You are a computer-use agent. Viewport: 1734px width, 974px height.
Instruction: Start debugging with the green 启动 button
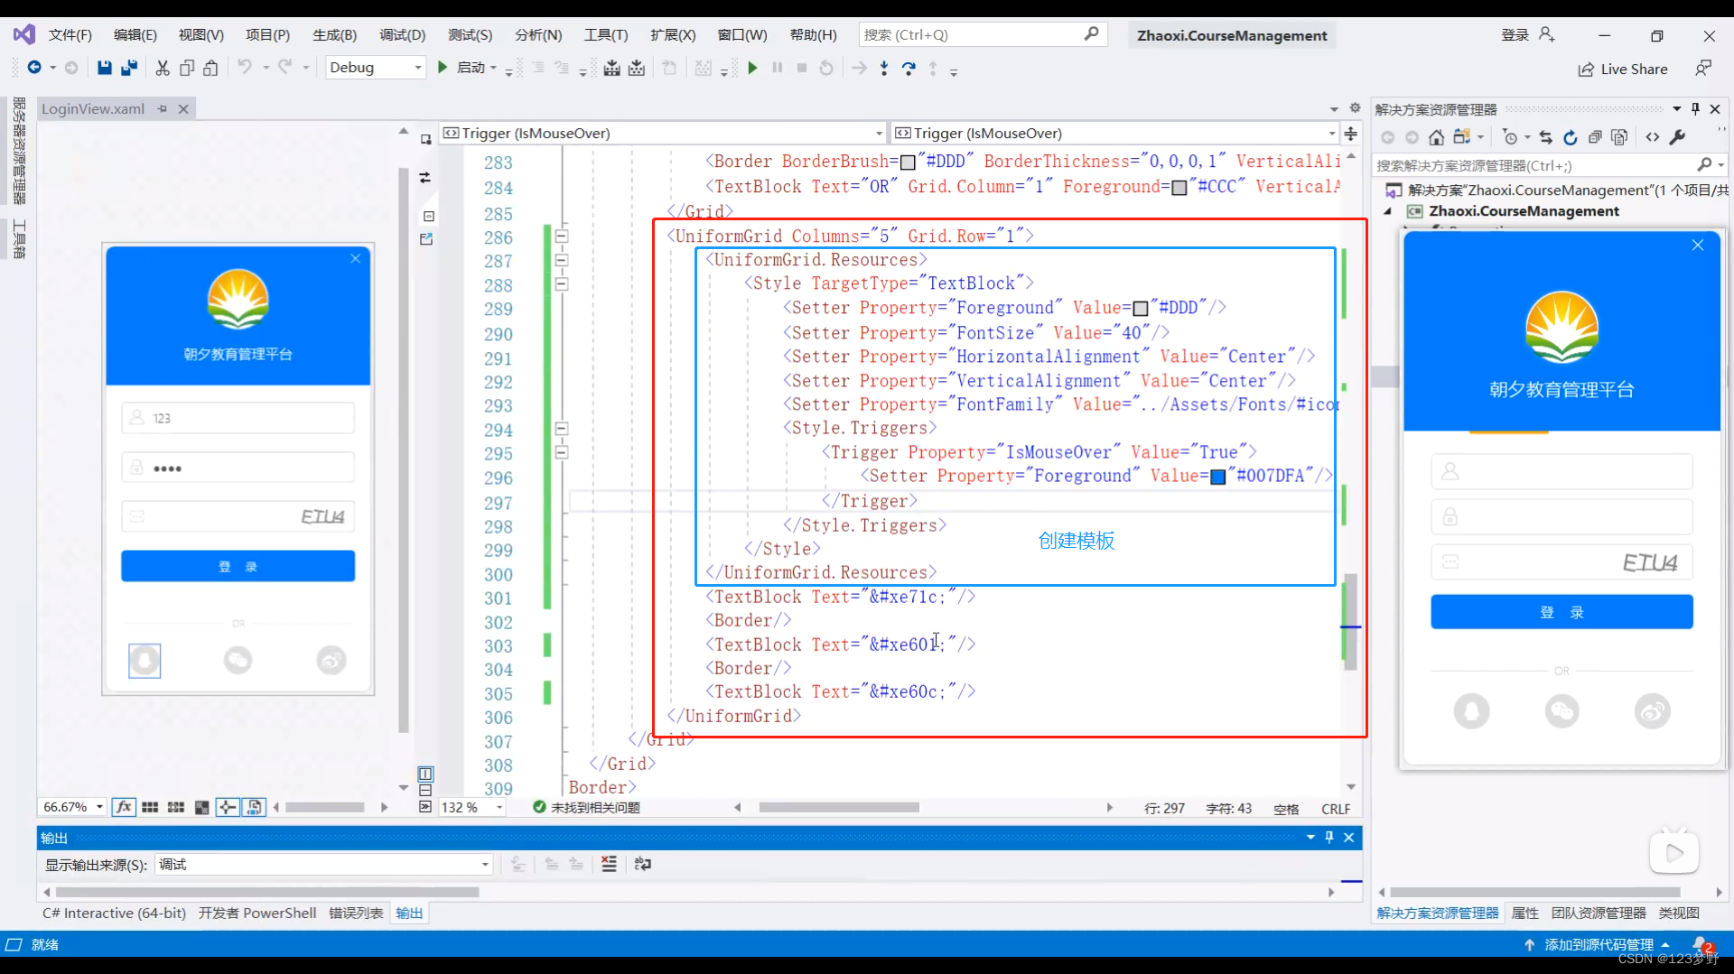pyautogui.click(x=466, y=68)
